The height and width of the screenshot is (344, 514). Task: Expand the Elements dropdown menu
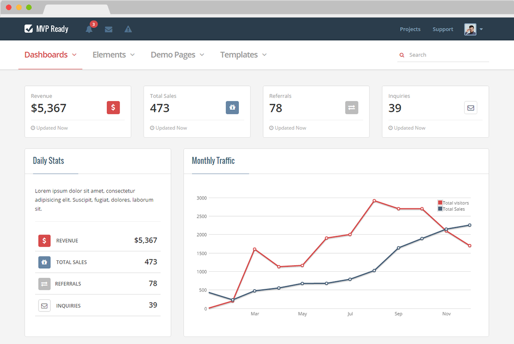click(113, 55)
